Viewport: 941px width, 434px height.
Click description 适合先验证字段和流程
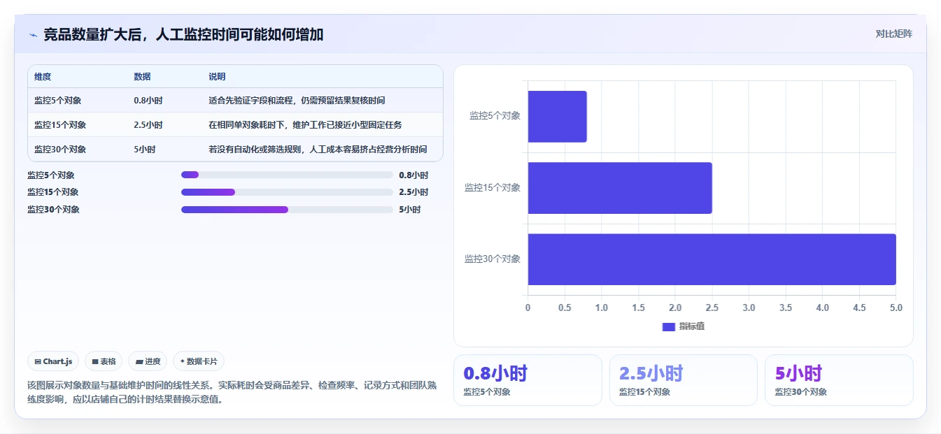click(x=297, y=101)
